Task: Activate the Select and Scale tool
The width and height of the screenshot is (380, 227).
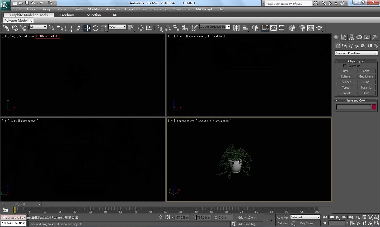Action: (x=104, y=28)
